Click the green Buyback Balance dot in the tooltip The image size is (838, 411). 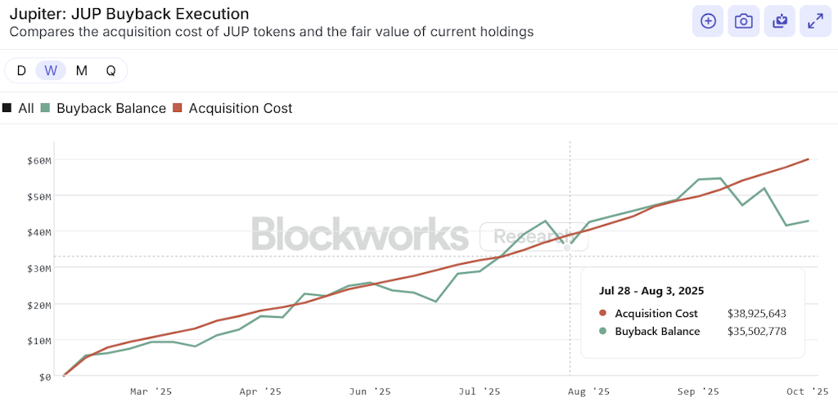[603, 331]
